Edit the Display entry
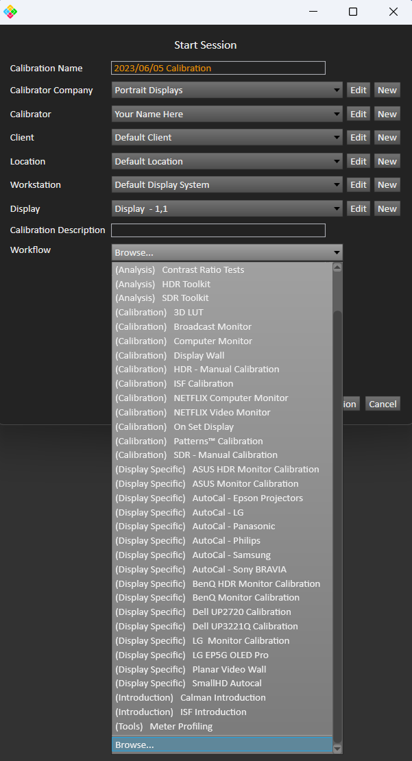 point(359,208)
